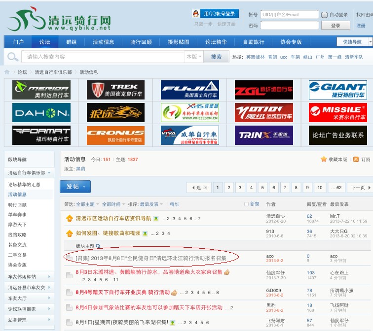Click the search content input field

tap(104, 57)
